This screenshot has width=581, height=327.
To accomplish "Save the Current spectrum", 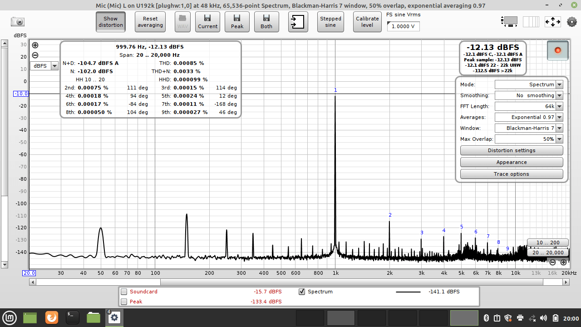I will [207, 22].
